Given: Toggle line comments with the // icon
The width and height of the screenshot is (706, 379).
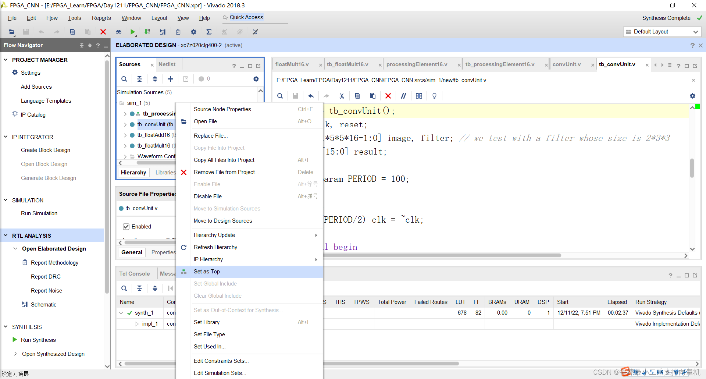Looking at the screenshot, I should [403, 96].
